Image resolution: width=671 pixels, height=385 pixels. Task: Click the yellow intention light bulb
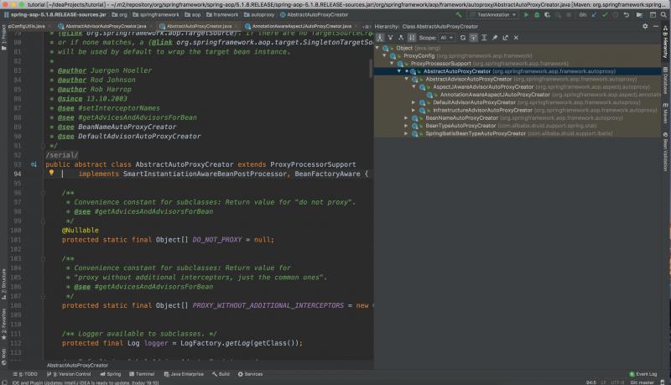coord(51,173)
